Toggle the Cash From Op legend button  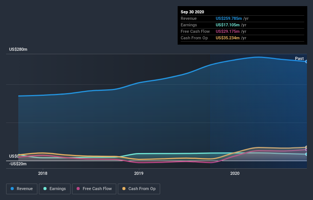(x=139, y=189)
